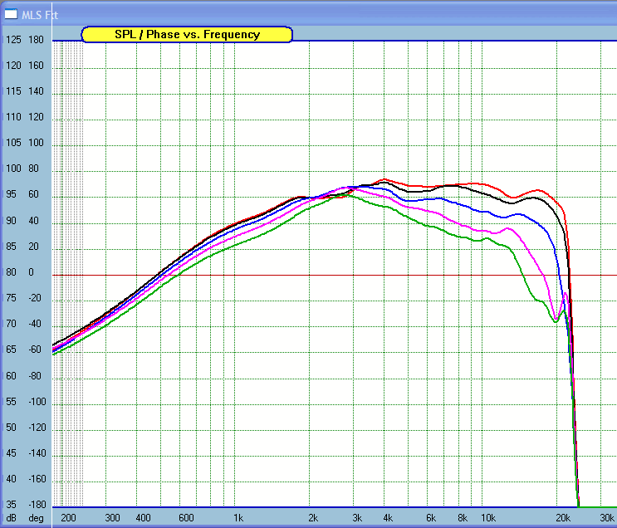Click the 95 dB scale label
Image resolution: width=617 pixels, height=528 pixels.
coord(11,194)
